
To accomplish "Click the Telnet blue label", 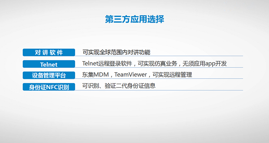I will pyautogui.click(x=49, y=64).
